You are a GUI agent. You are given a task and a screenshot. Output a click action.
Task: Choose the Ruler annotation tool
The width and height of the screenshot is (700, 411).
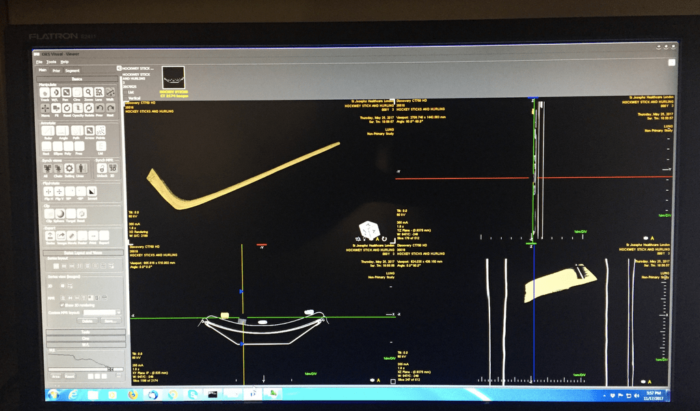click(x=47, y=131)
